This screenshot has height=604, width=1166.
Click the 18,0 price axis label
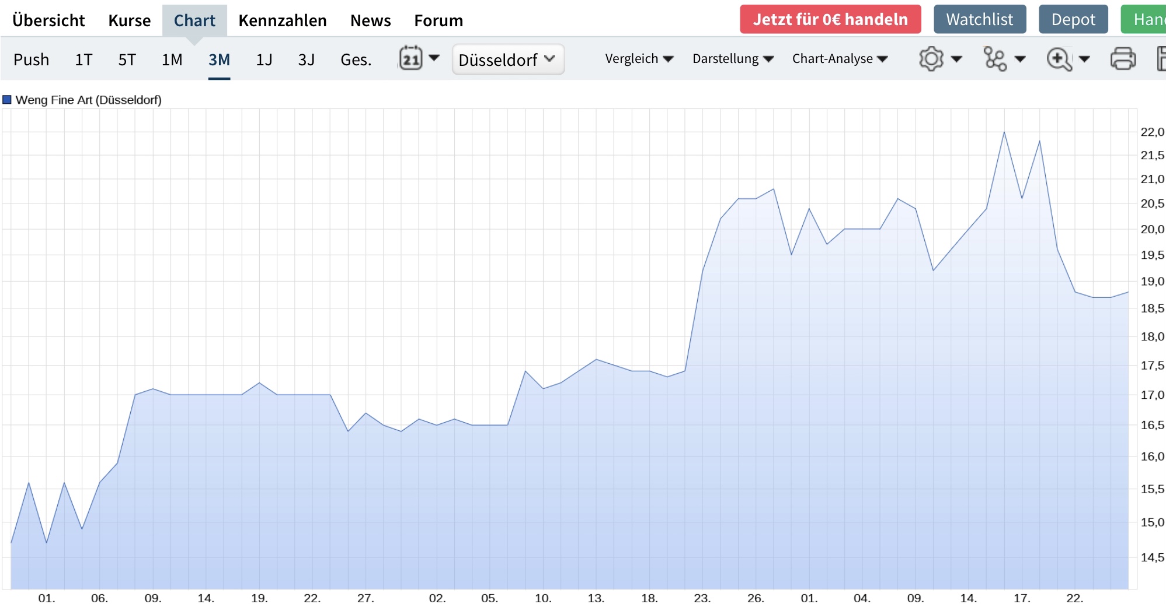1153,336
